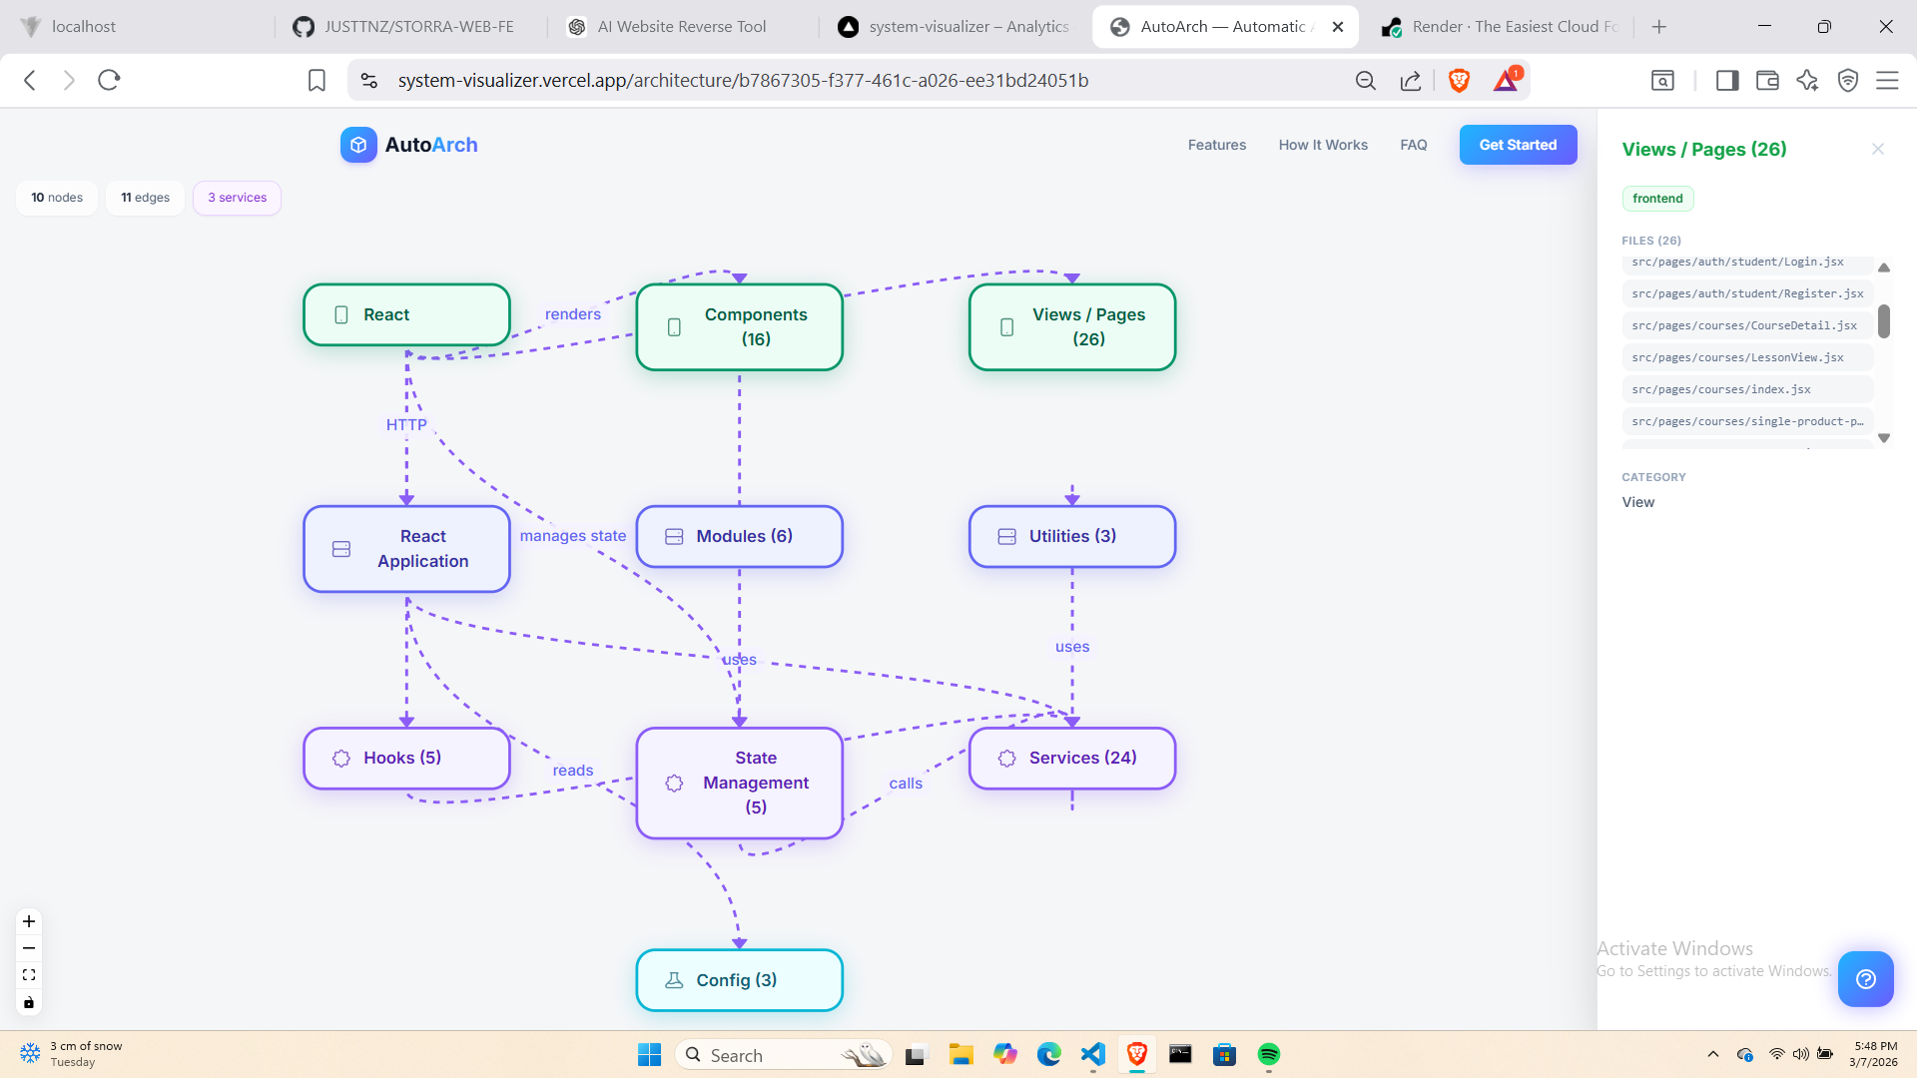
Task: Click the zoom in plus control
Action: tap(29, 921)
